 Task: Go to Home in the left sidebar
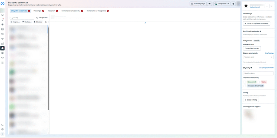(2, 15)
